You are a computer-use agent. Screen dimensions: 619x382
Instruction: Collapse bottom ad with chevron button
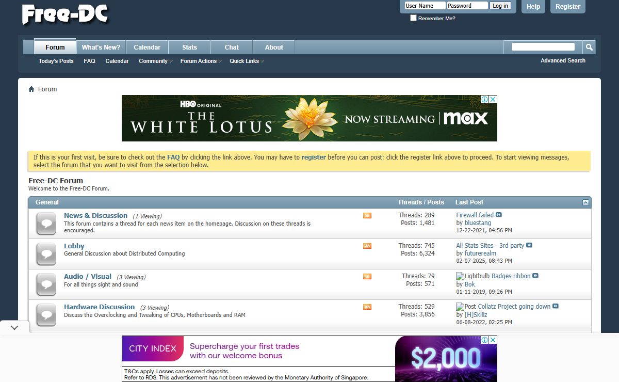pyautogui.click(x=14, y=327)
